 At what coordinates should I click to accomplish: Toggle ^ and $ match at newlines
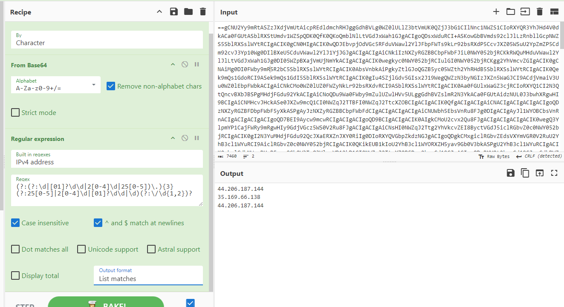pos(98,223)
